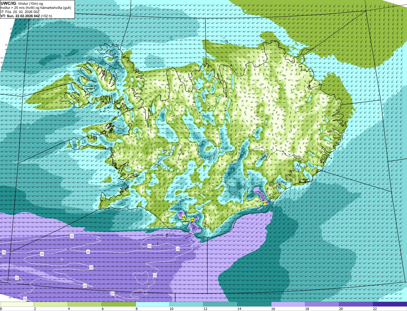Select the 16–18 m/s lavender legend swatch
407x311 pixels.
288,304
